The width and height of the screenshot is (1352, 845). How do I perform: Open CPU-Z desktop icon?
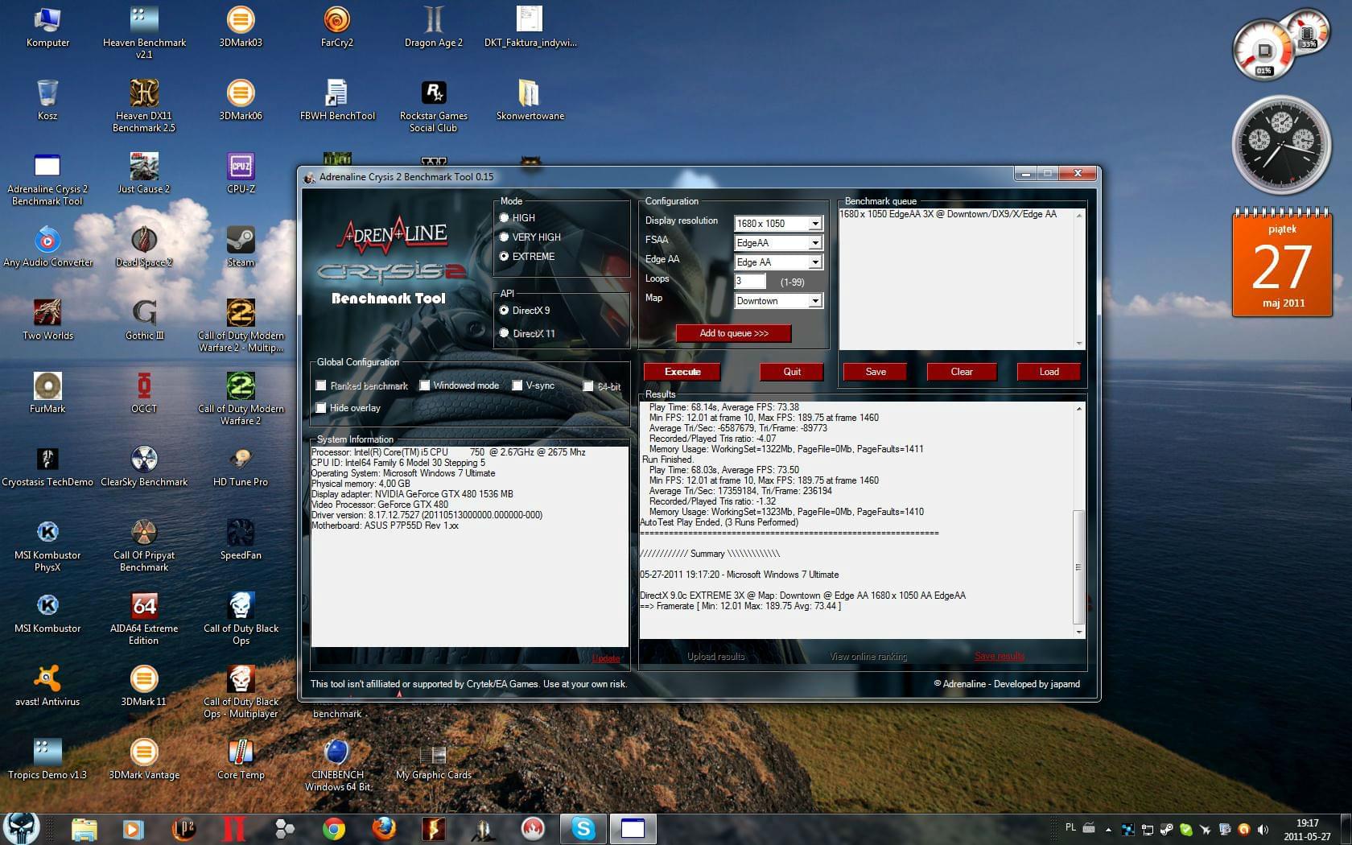241,173
